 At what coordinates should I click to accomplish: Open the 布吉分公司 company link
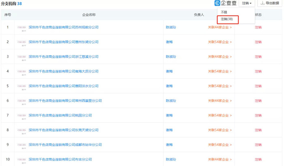60,159
